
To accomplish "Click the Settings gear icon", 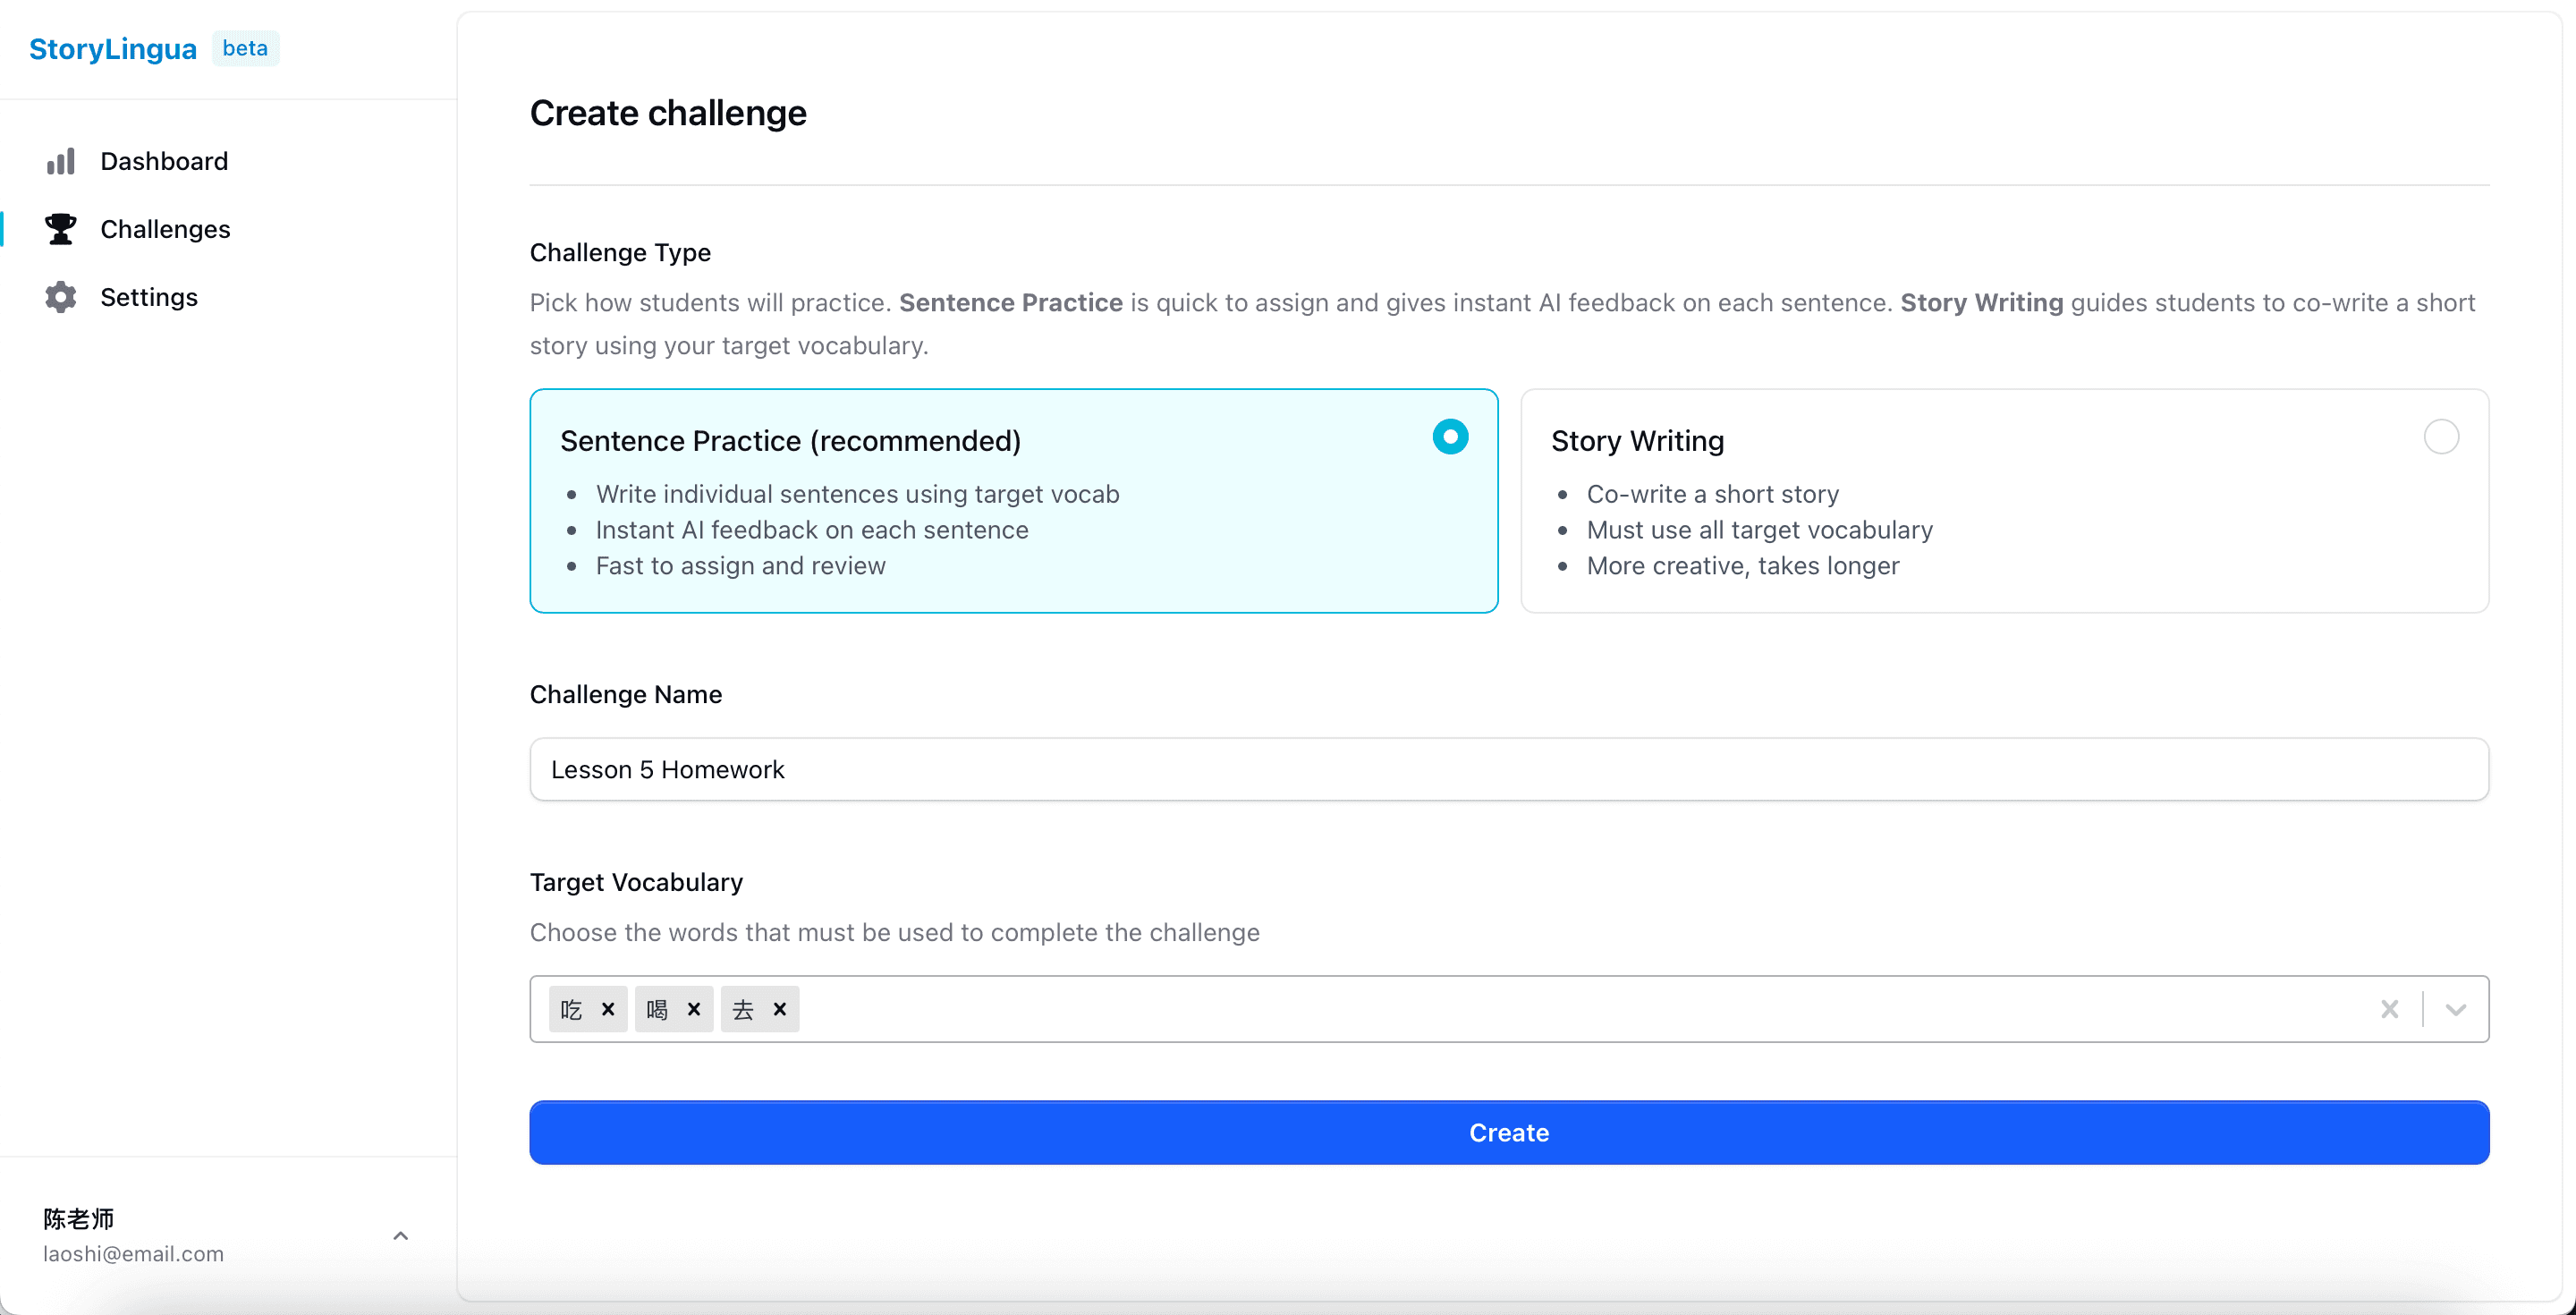I will pyautogui.click(x=61, y=297).
